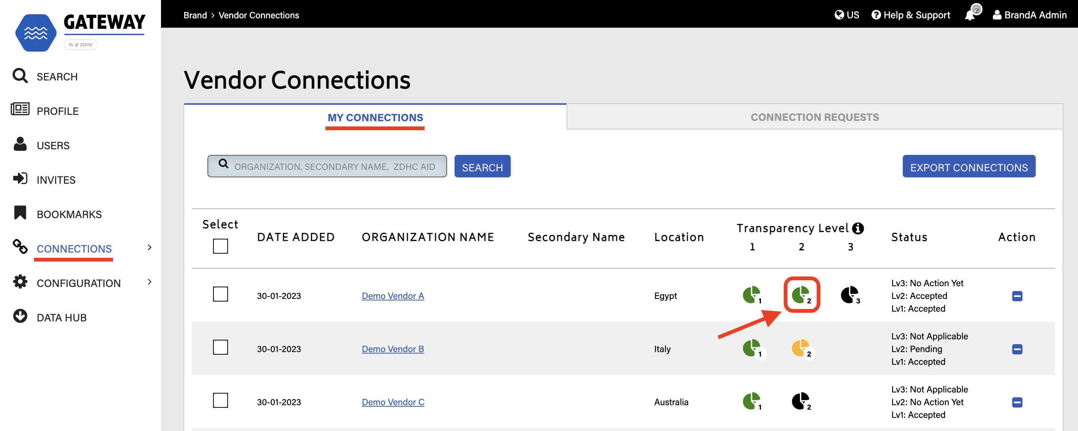Click Demo Vendor A level 1 pie icon

pos(752,296)
